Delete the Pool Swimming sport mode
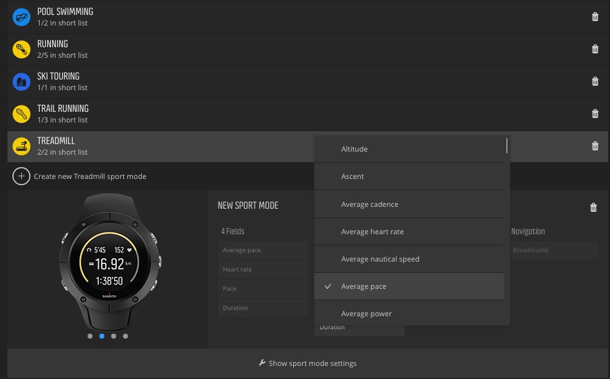This screenshot has width=610, height=379. pyautogui.click(x=595, y=17)
